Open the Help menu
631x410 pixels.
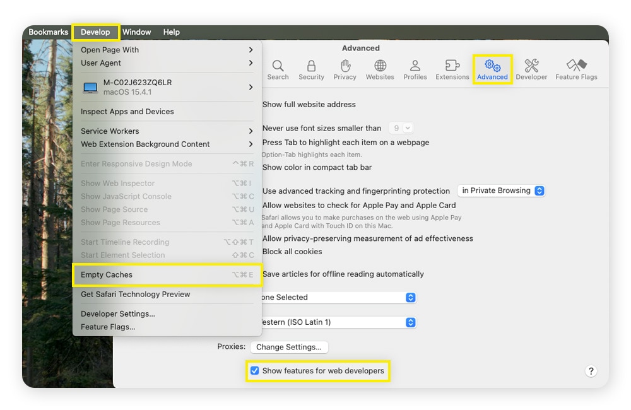pos(172,32)
